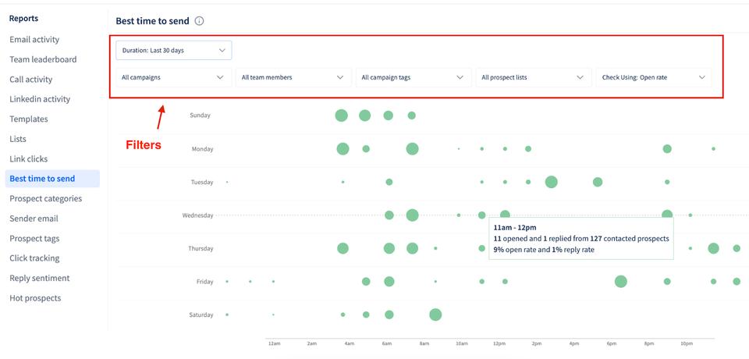Click the large Tuesday bubble near 3pm
The height and width of the screenshot is (359, 749).
coord(552,182)
